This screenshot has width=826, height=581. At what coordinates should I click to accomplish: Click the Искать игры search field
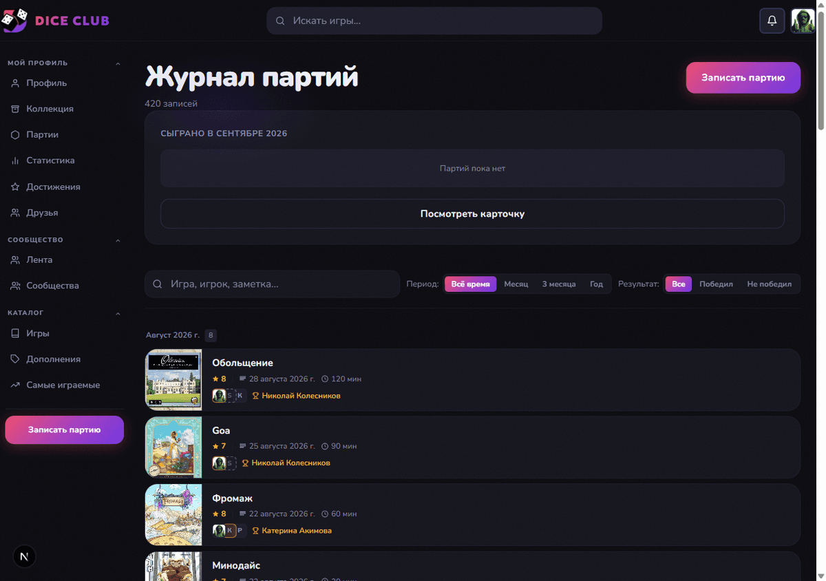434,21
